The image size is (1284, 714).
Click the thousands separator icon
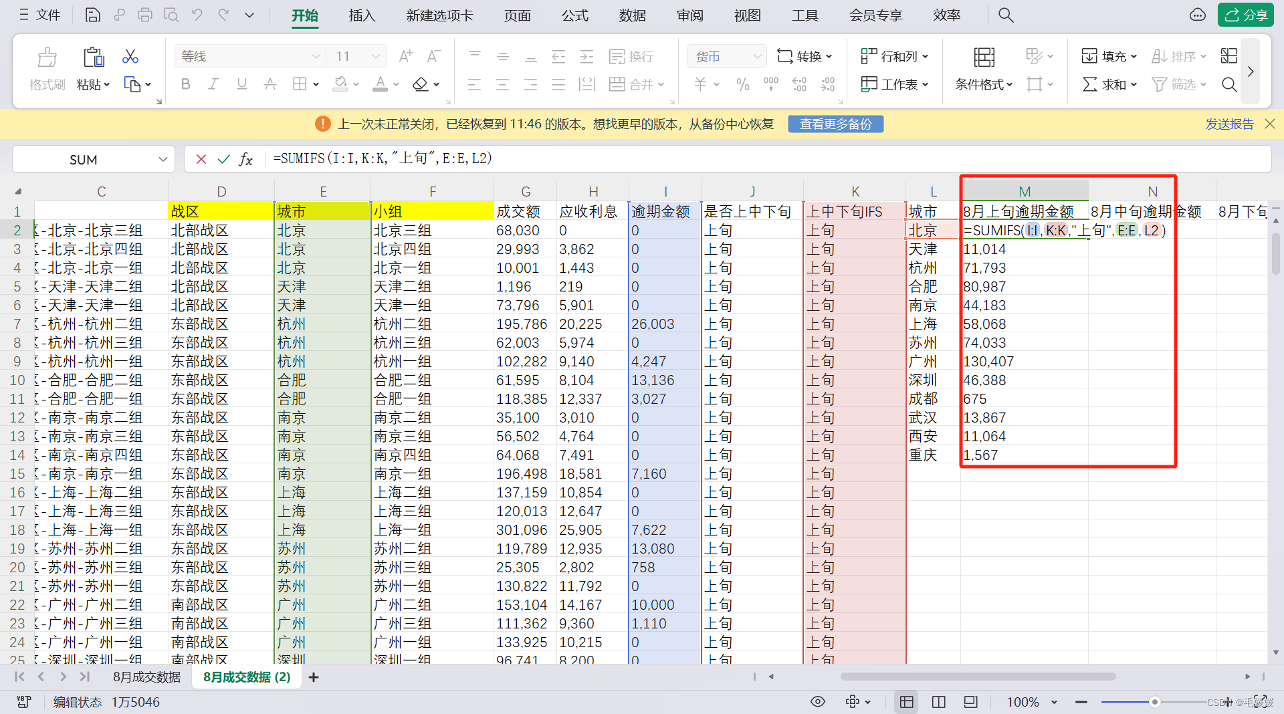[x=771, y=84]
